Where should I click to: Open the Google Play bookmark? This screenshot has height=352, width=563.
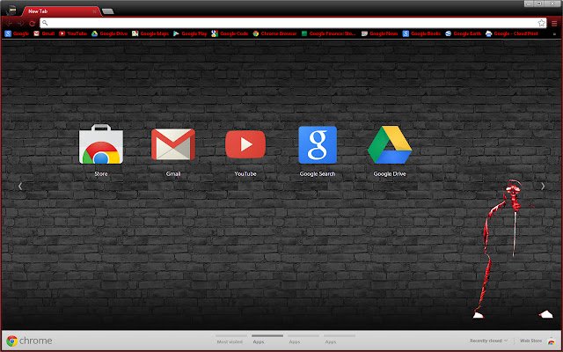(190, 33)
